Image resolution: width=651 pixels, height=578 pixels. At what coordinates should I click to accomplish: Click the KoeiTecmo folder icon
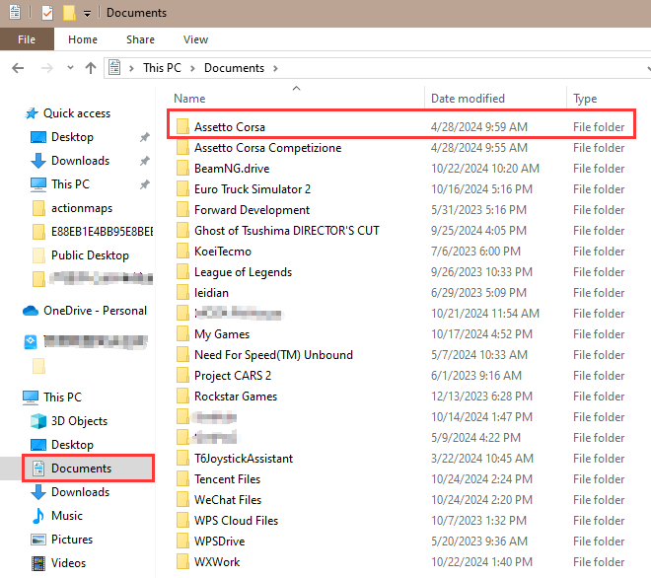(x=182, y=252)
